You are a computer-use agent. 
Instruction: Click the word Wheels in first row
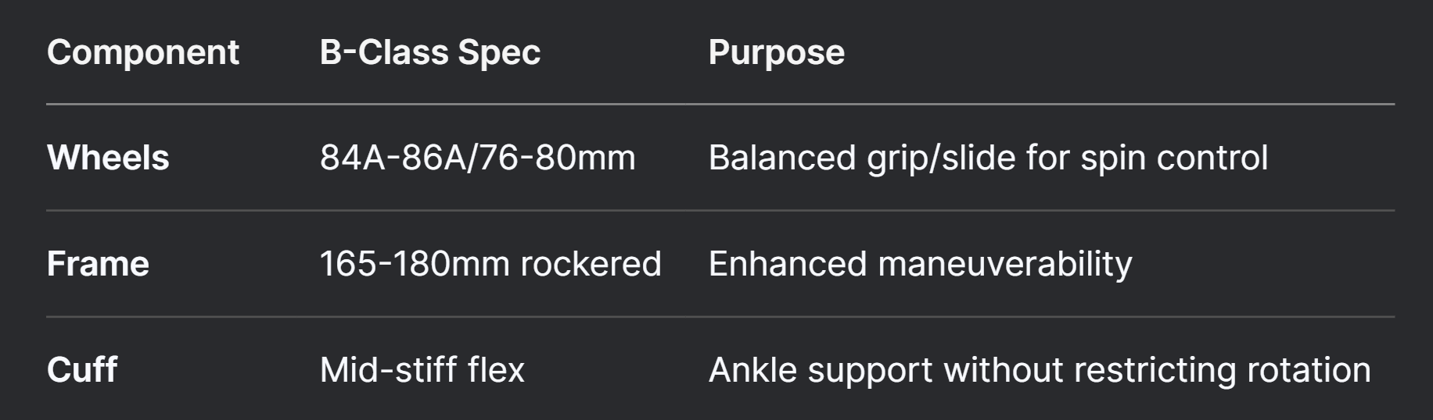(x=108, y=158)
